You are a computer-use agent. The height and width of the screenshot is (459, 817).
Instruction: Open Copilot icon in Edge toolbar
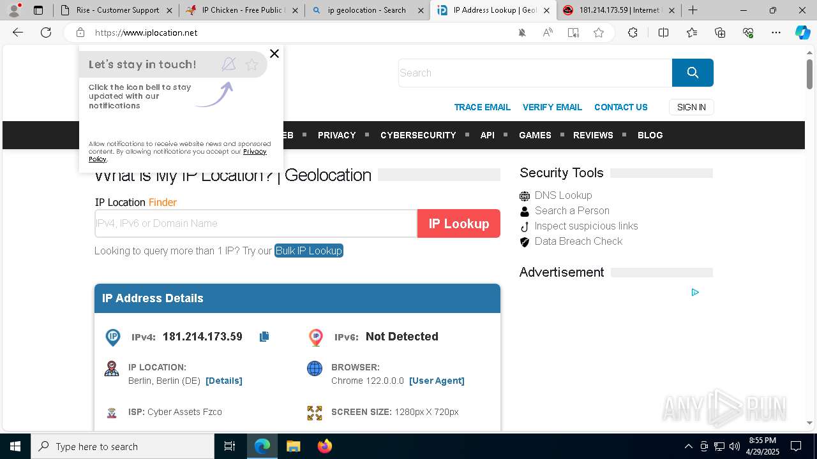click(x=803, y=33)
